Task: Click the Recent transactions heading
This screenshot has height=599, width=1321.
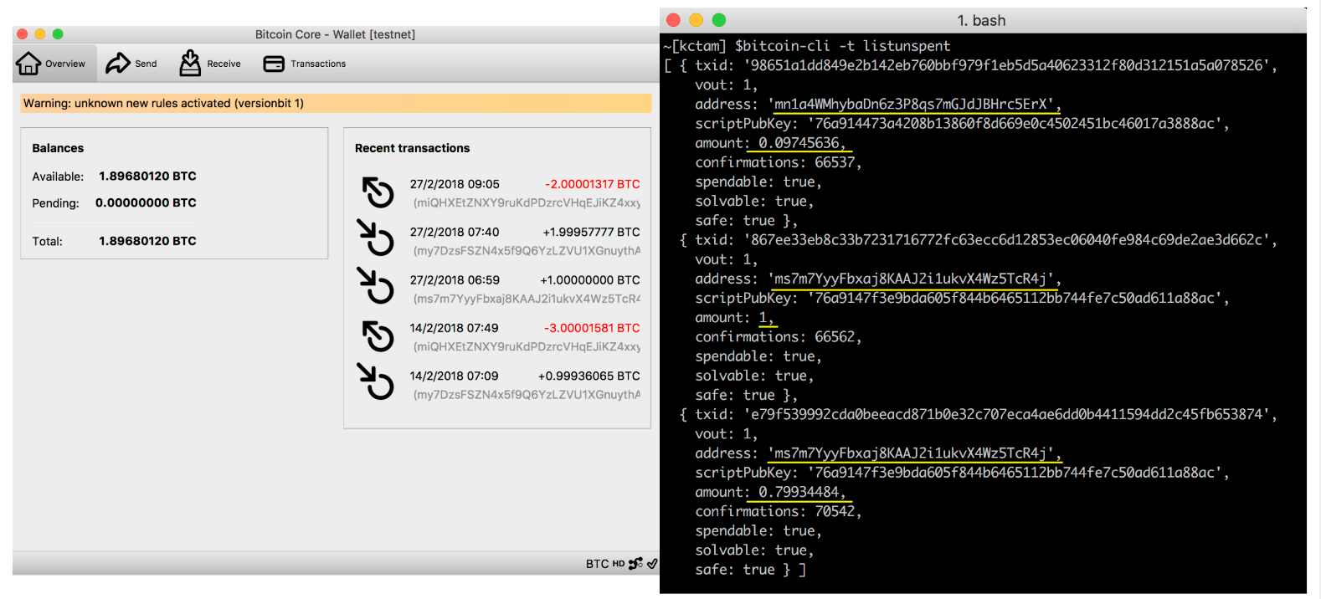Action: (412, 148)
